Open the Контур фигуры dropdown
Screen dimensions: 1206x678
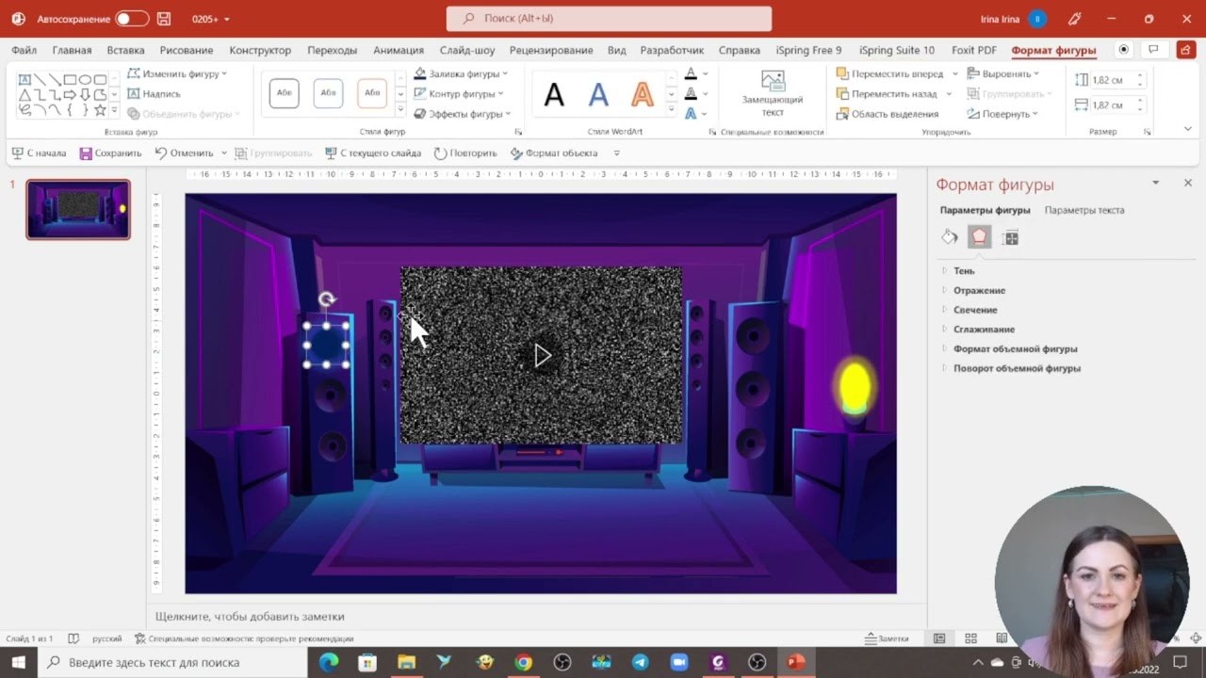[459, 93]
